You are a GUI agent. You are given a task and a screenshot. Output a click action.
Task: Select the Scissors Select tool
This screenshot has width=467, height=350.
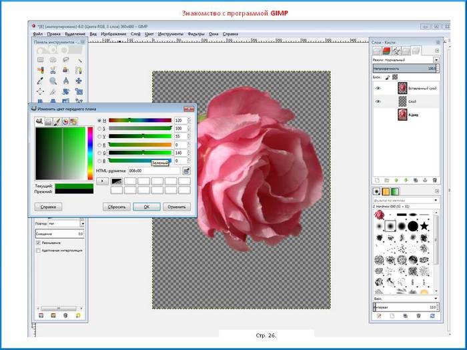pyautogui.click(x=53, y=70)
